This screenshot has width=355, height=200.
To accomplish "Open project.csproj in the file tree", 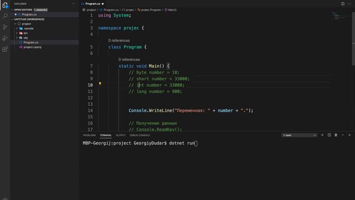I will (x=32, y=47).
